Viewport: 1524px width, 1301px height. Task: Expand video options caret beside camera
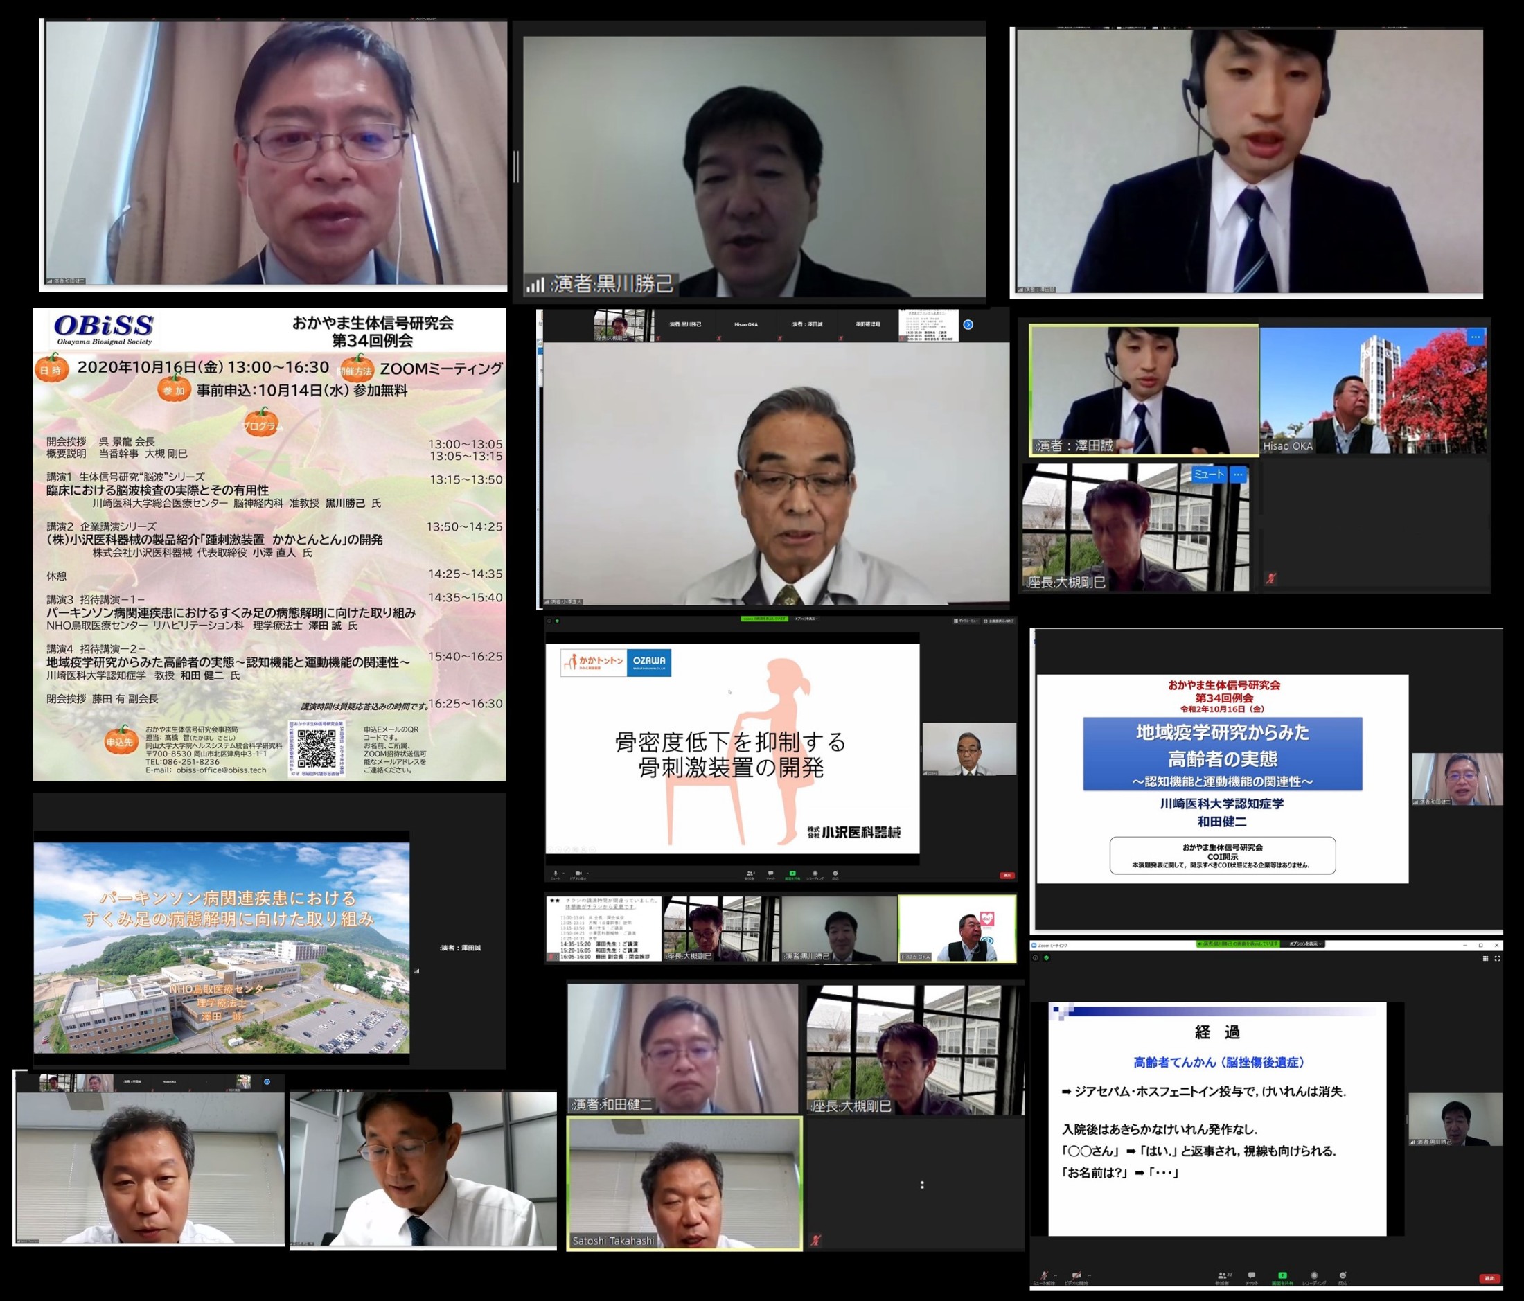[x=1089, y=1275]
